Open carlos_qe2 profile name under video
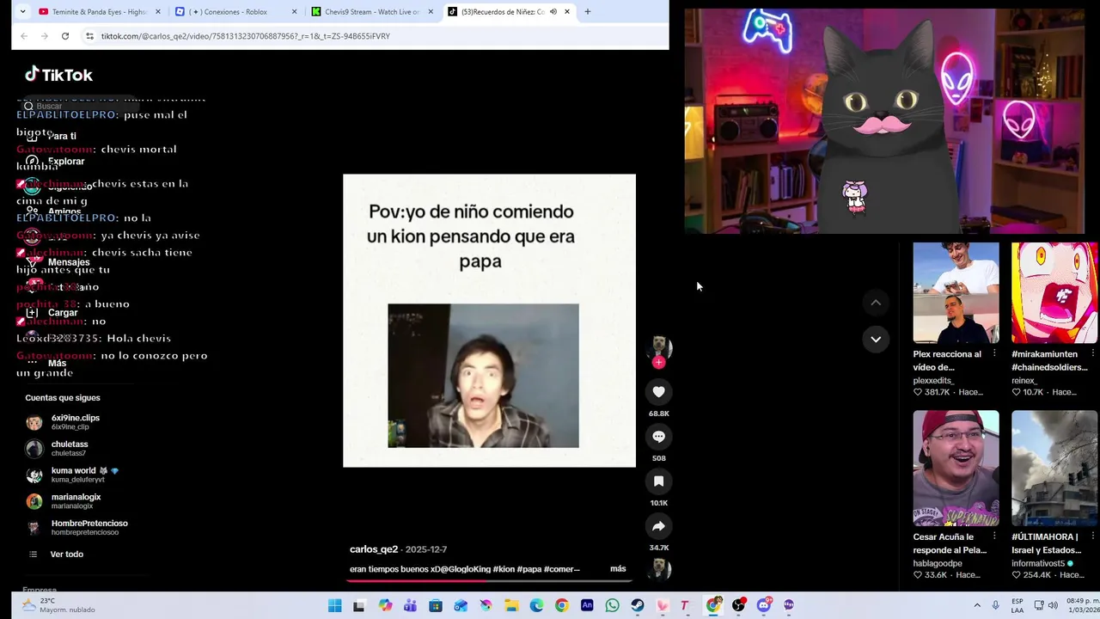Viewport: 1100px width, 619px height. [x=374, y=549]
